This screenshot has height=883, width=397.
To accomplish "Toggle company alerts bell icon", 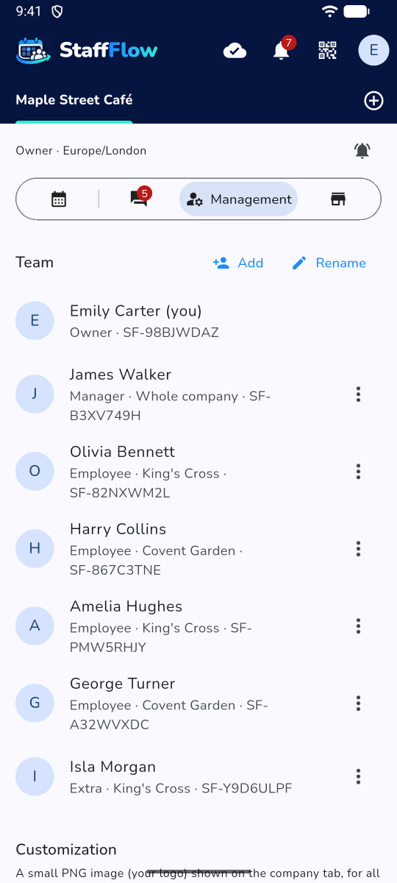I will click(x=362, y=151).
